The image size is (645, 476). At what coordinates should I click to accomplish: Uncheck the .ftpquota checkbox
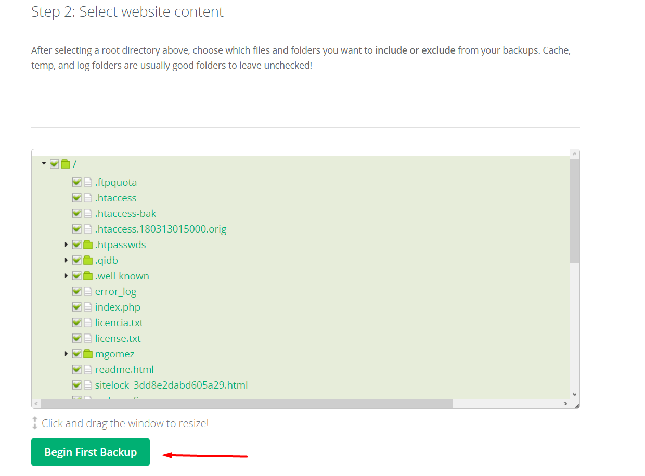click(76, 182)
